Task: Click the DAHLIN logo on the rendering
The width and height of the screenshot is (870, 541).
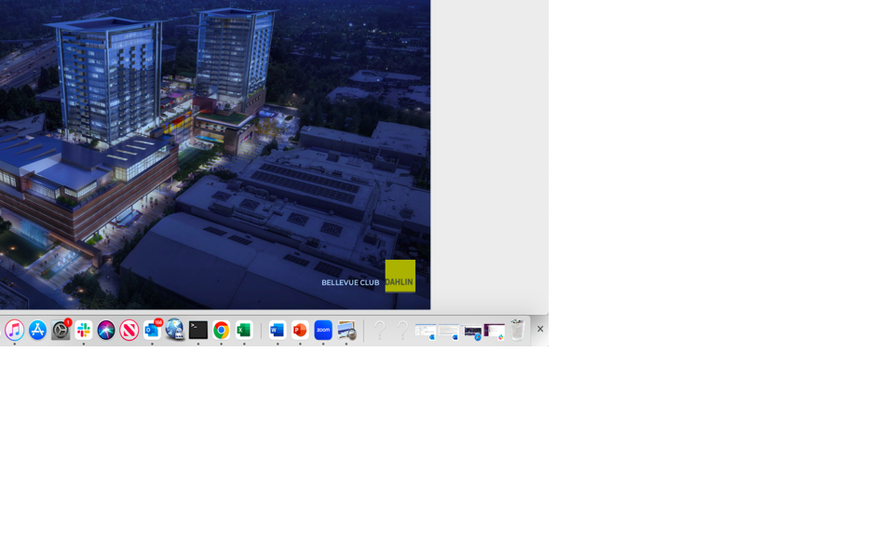Action: click(400, 276)
